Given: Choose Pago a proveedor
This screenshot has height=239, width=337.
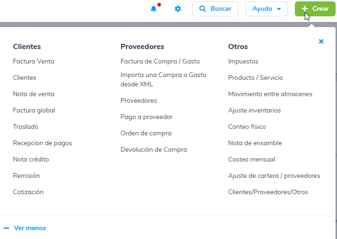Looking at the screenshot, I should click(x=147, y=117).
